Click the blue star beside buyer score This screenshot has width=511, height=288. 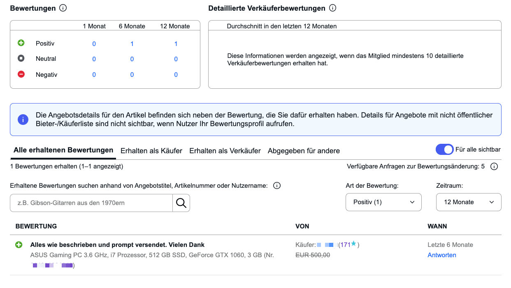click(353, 244)
